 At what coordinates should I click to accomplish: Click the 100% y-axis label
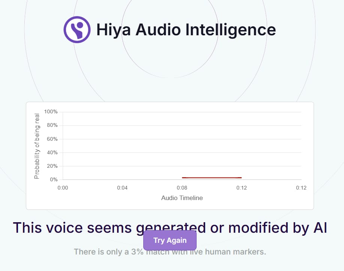point(51,112)
